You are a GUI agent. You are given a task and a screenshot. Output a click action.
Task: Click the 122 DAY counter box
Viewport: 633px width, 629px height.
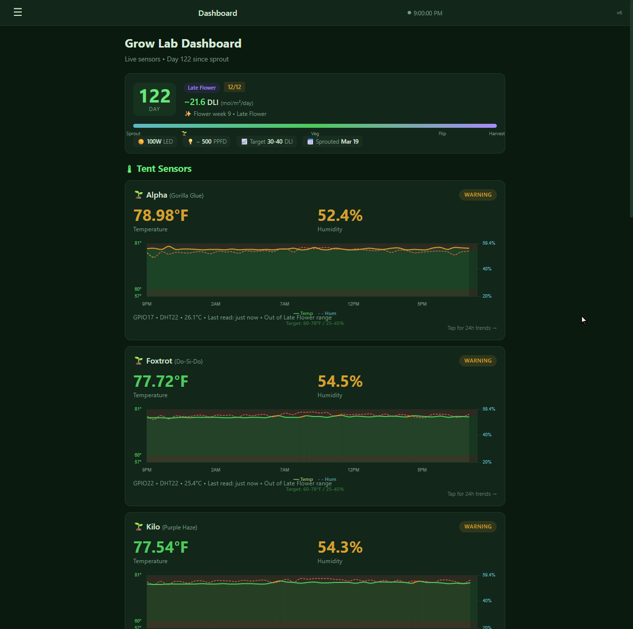coord(155,99)
